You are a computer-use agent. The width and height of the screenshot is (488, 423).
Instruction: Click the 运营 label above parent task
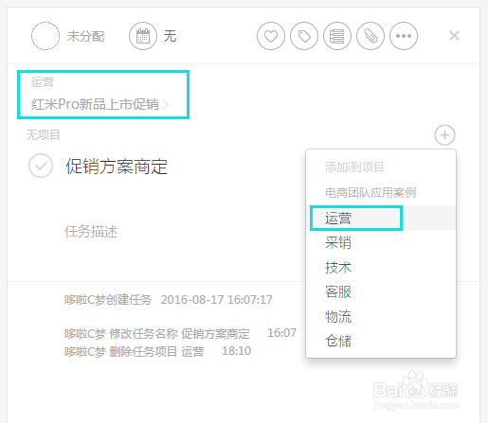pyautogui.click(x=43, y=82)
